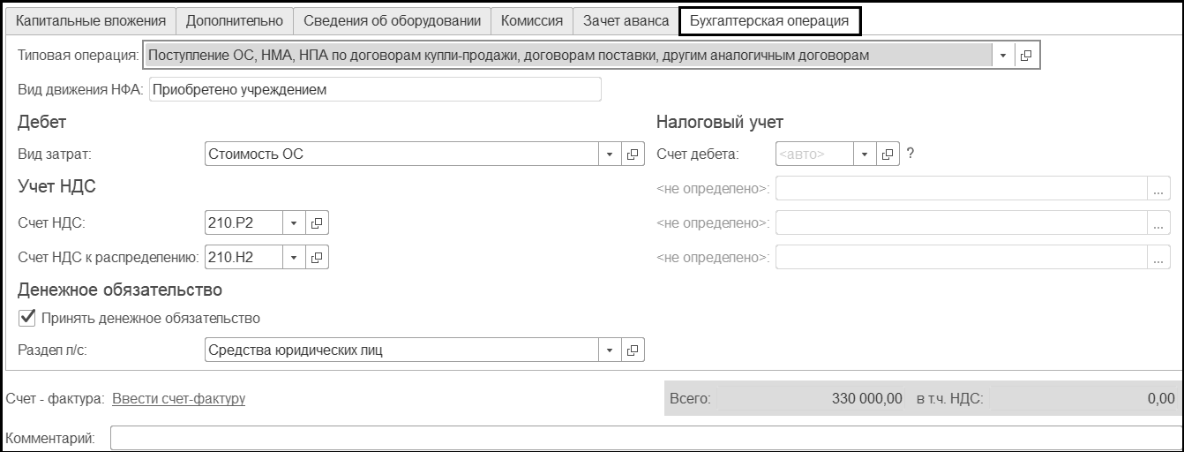Screen dimensions: 1184x452
Task: Open the Счет НДС dropdown arrow
Action: (x=295, y=223)
